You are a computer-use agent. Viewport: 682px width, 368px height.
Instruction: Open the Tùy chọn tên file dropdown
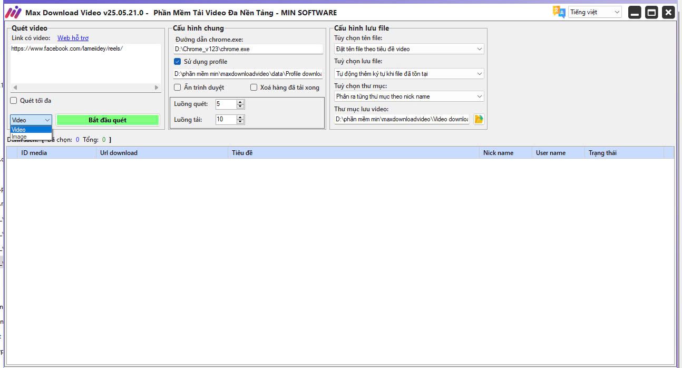click(x=409, y=49)
